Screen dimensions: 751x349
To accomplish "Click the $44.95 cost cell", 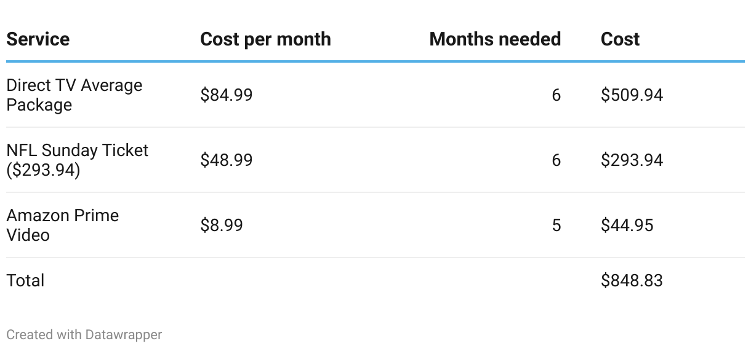I will [627, 225].
